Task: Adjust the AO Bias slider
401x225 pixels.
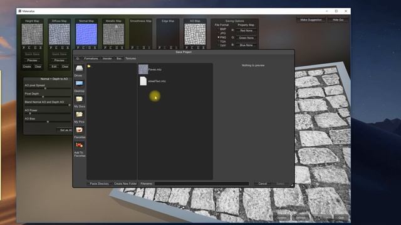Action: click(x=48, y=122)
